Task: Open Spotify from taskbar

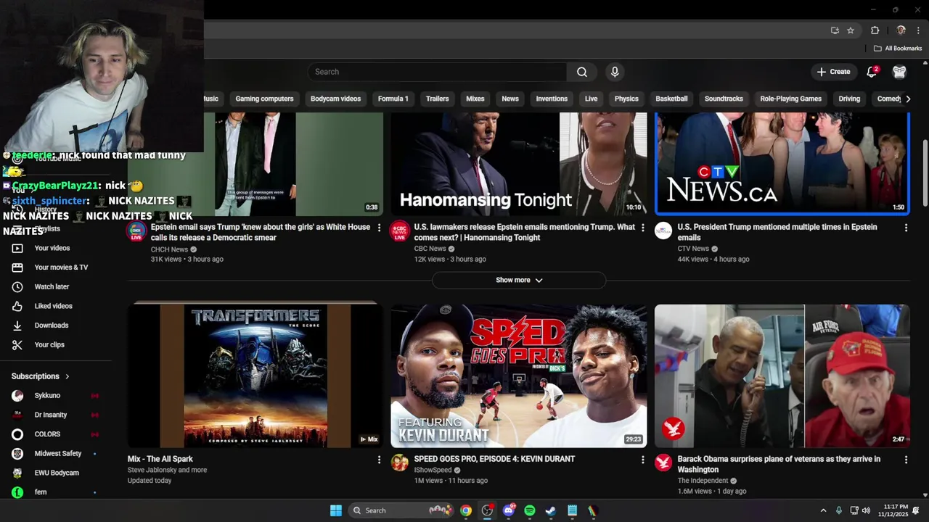Action: click(530, 510)
